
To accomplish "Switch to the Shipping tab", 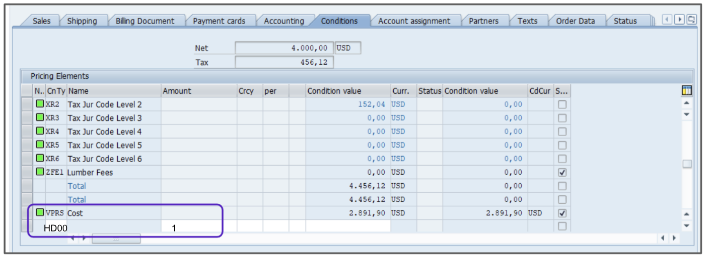I will [x=82, y=21].
